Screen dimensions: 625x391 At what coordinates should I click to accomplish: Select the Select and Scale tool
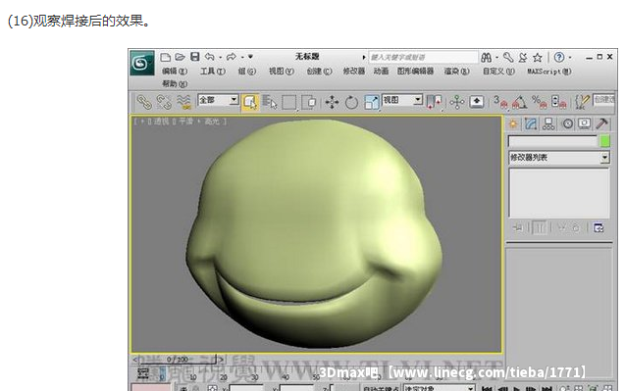pos(371,102)
